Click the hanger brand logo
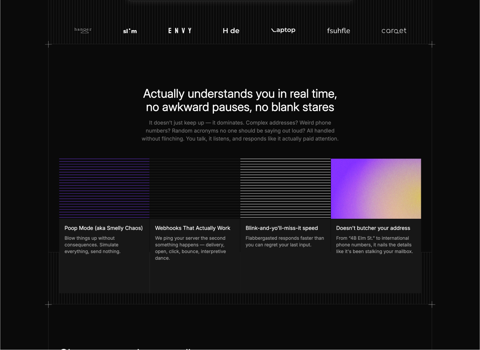The height and width of the screenshot is (350, 480). pyautogui.click(x=83, y=30)
